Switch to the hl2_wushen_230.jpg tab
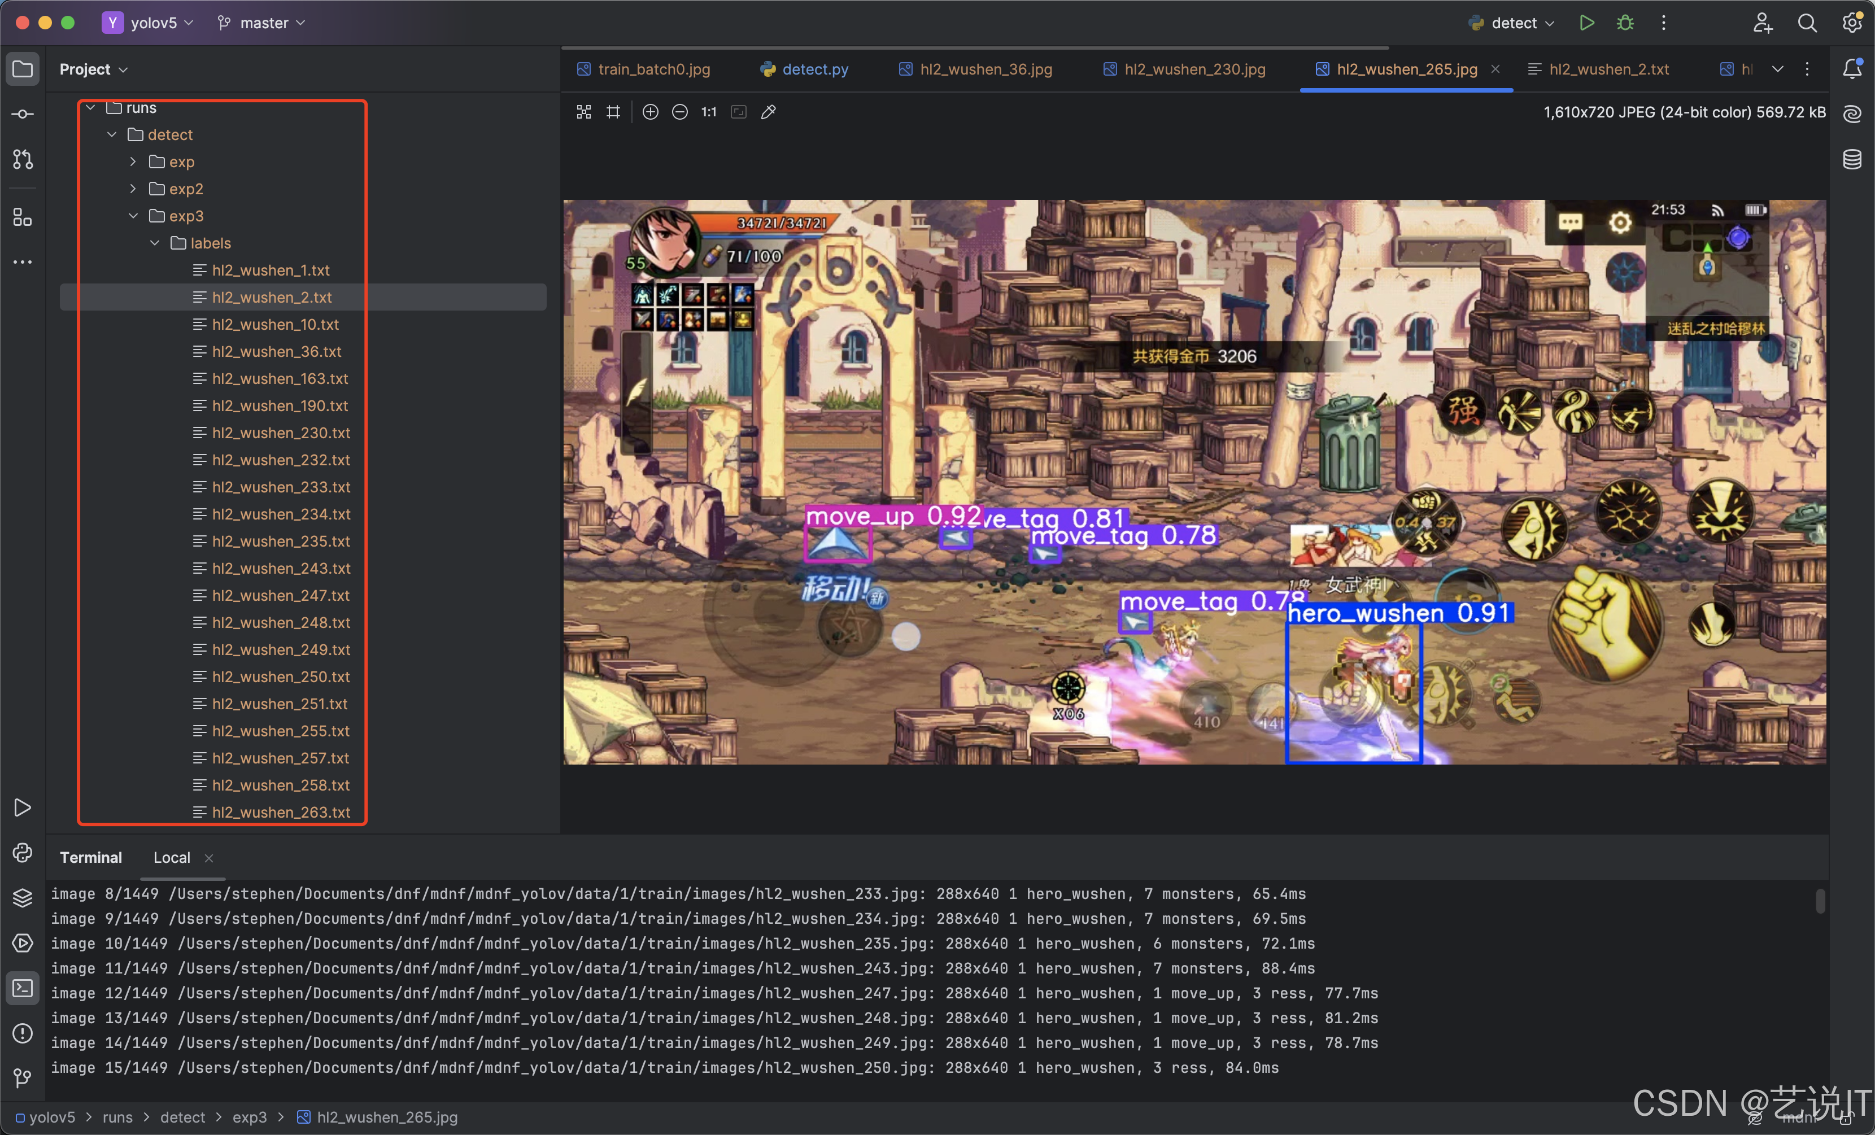This screenshot has width=1875, height=1135. tap(1194, 69)
